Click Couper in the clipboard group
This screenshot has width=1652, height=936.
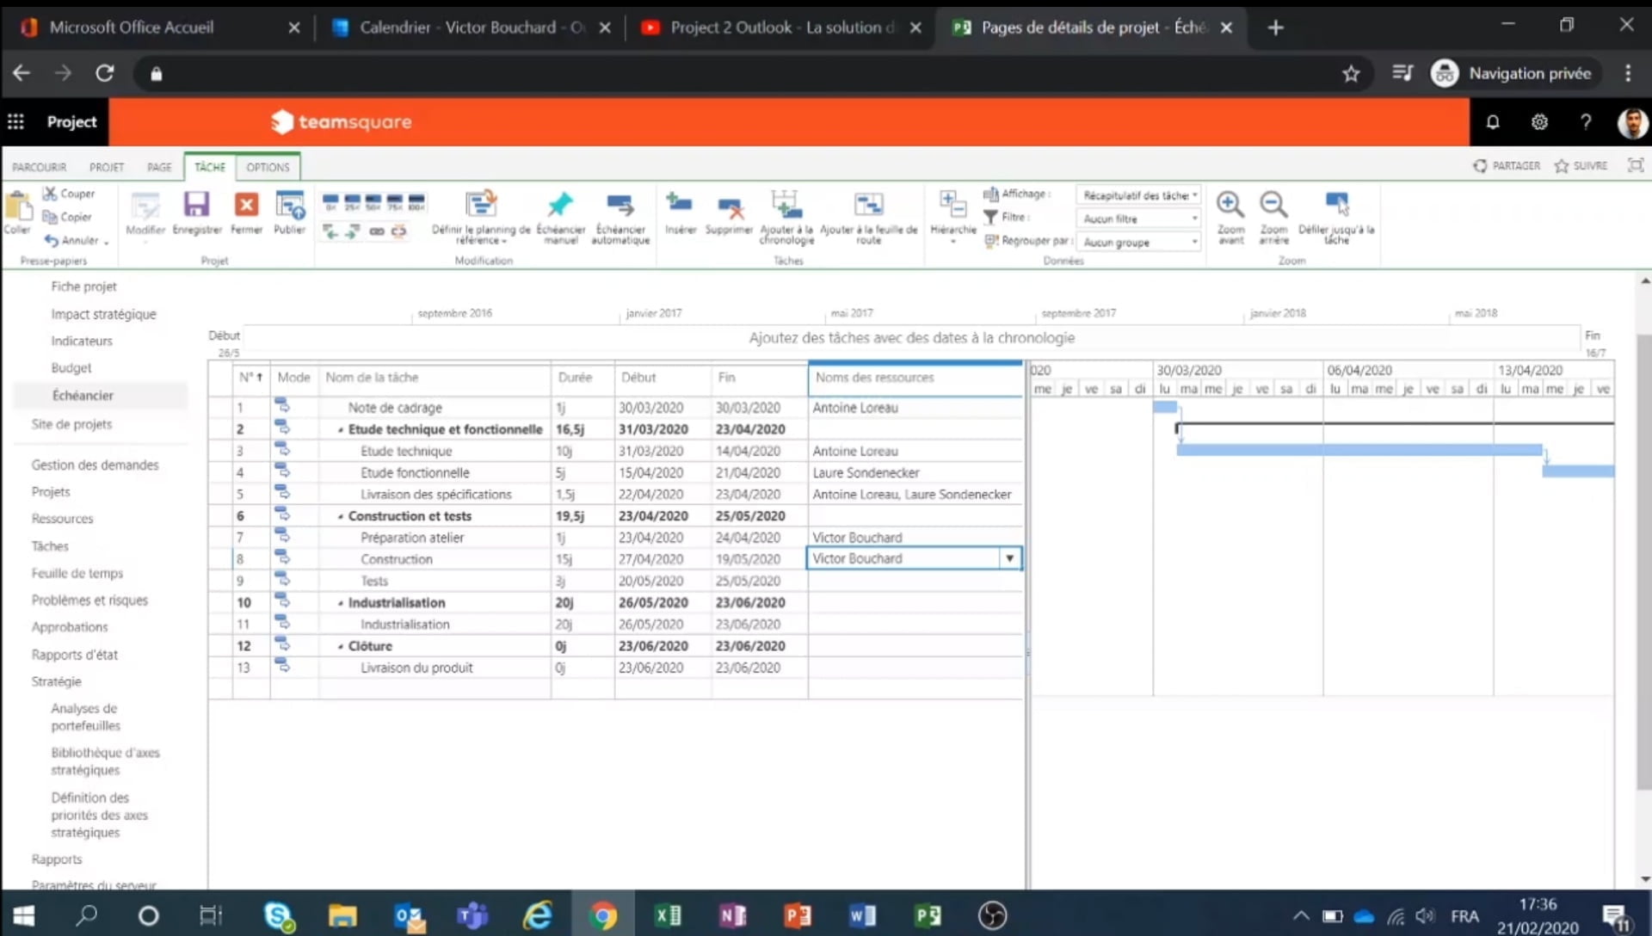click(x=70, y=194)
